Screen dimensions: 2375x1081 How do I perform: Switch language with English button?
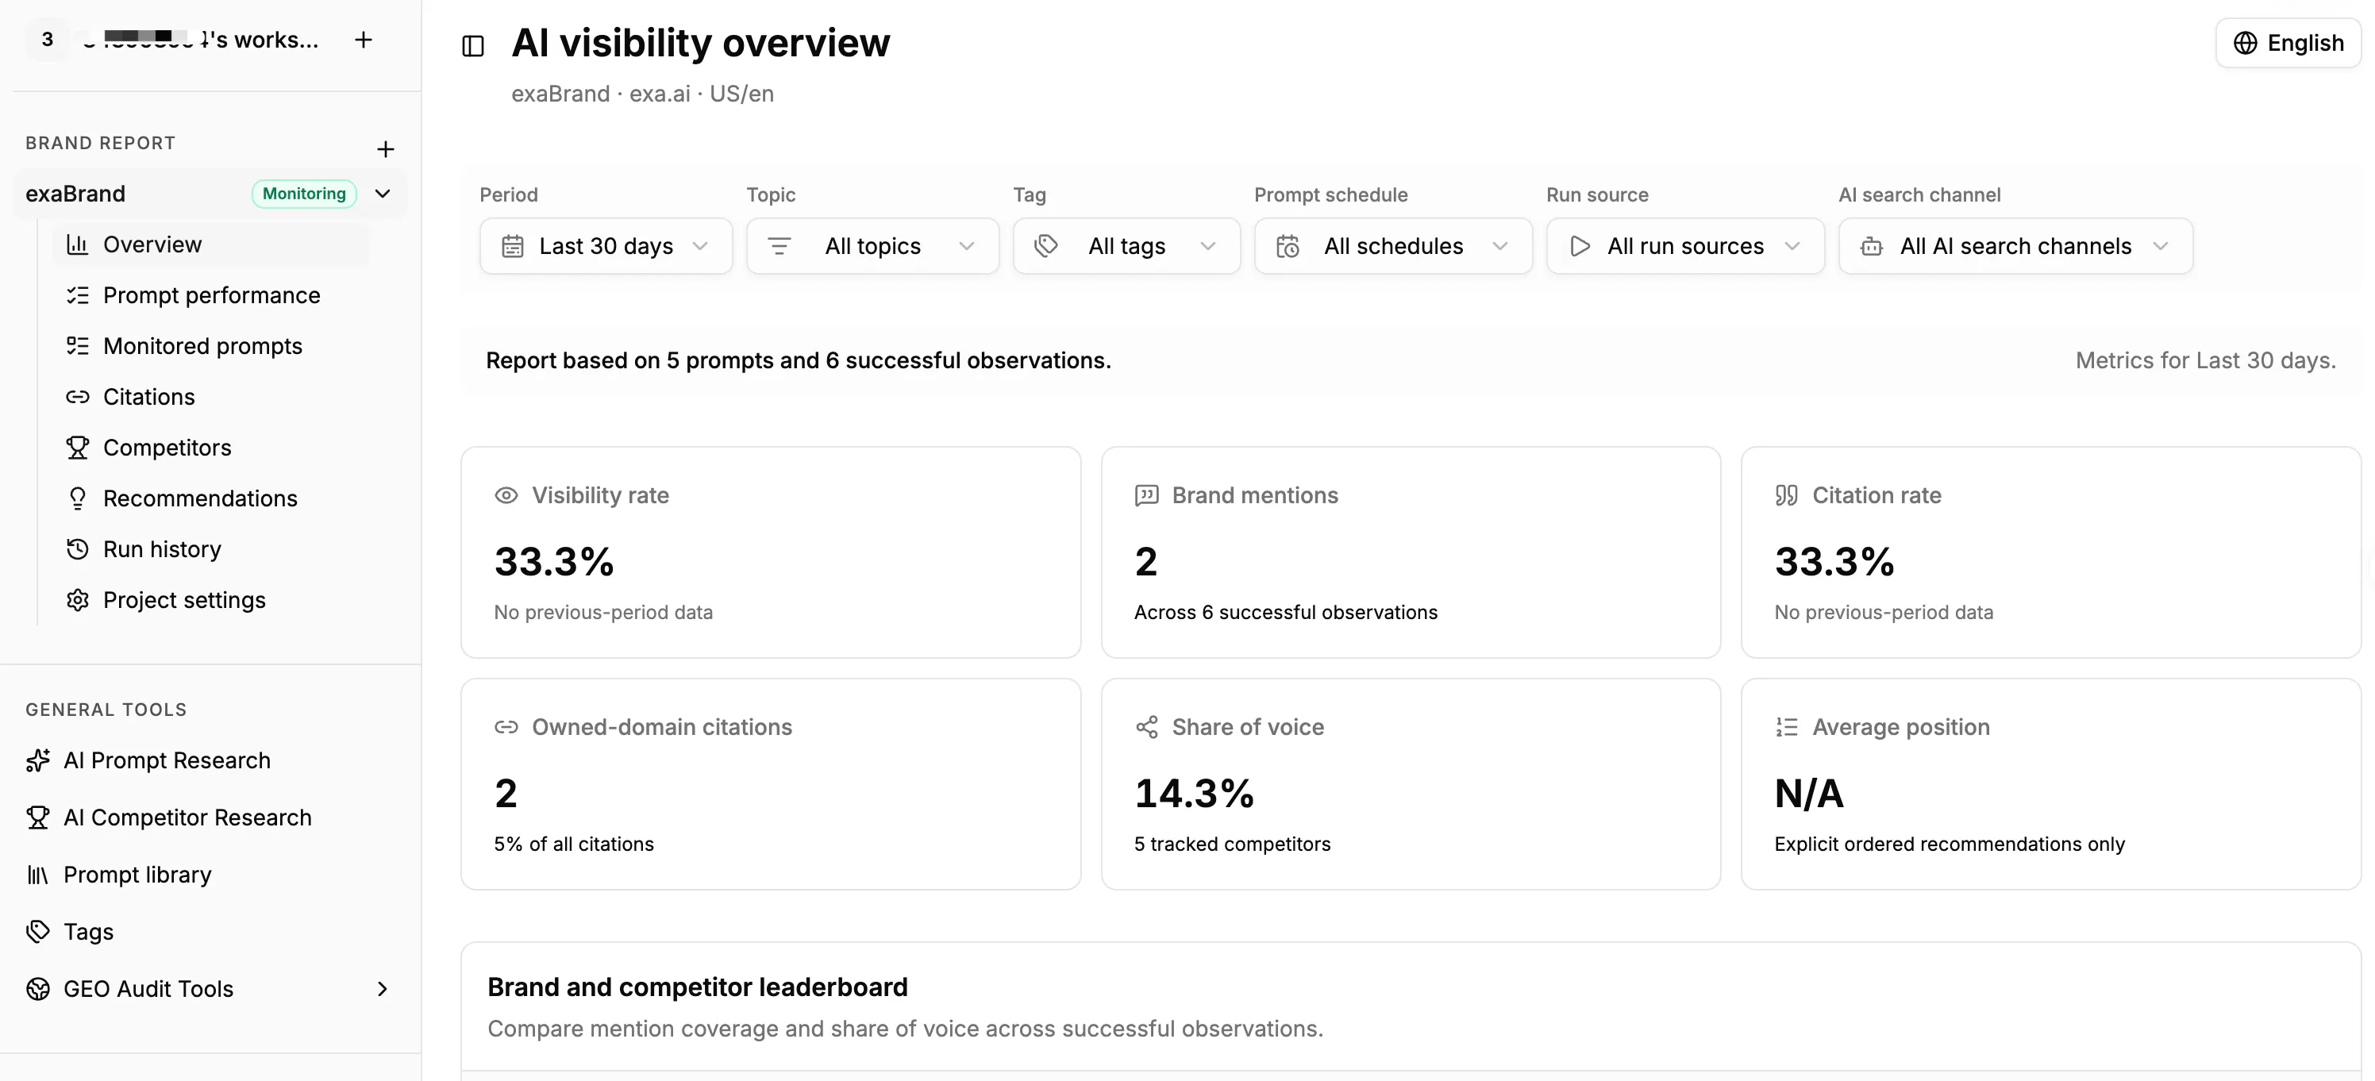[x=2288, y=44]
